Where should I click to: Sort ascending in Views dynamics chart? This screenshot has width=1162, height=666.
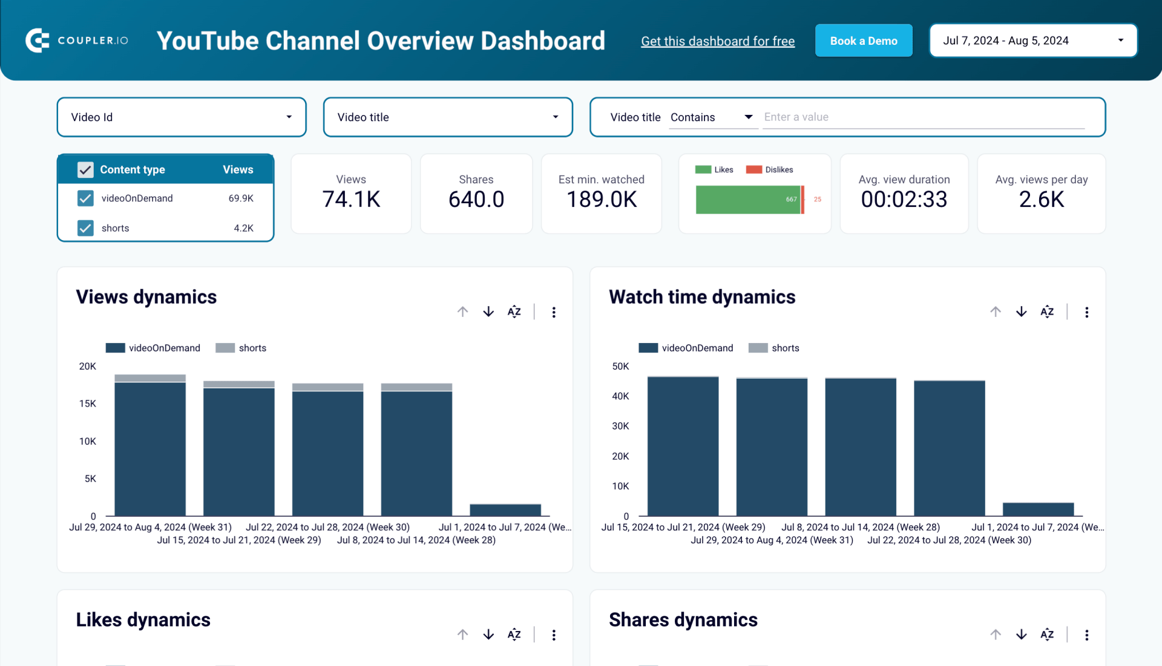pos(463,312)
